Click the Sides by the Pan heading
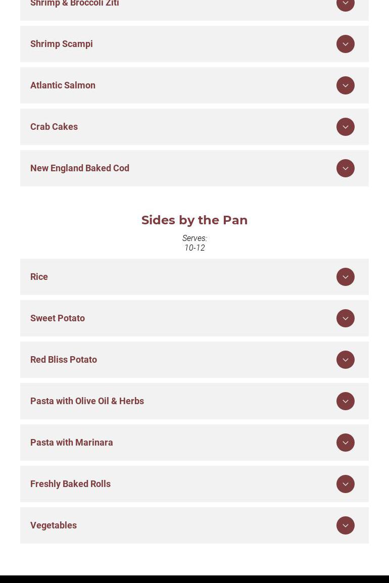The width and height of the screenshot is (389, 583). tap(194, 220)
